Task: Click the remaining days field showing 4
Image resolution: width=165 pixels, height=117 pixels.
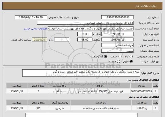Action: [62, 40]
